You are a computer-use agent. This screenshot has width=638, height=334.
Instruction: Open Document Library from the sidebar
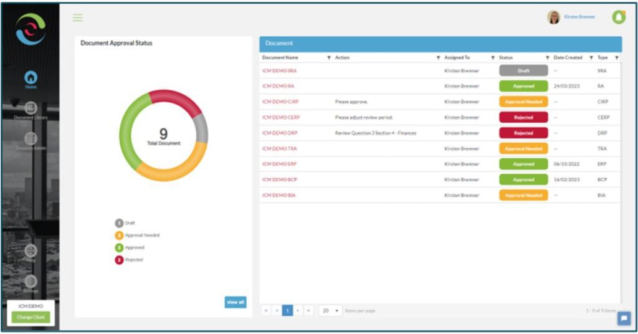coord(31,108)
